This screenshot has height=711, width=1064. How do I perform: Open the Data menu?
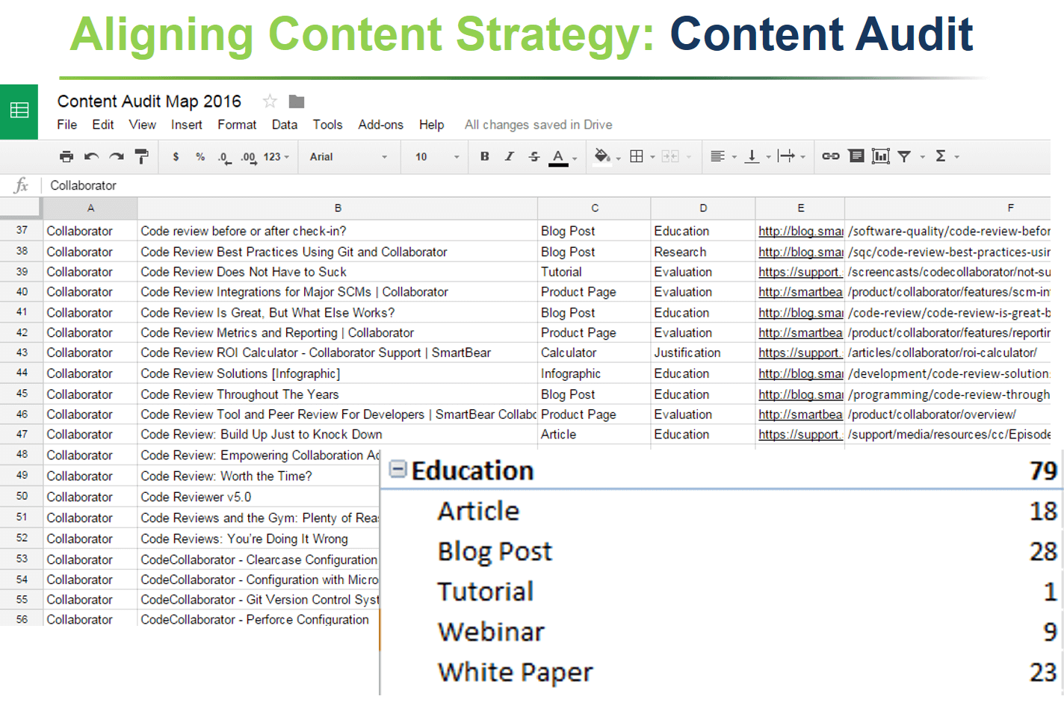point(284,125)
